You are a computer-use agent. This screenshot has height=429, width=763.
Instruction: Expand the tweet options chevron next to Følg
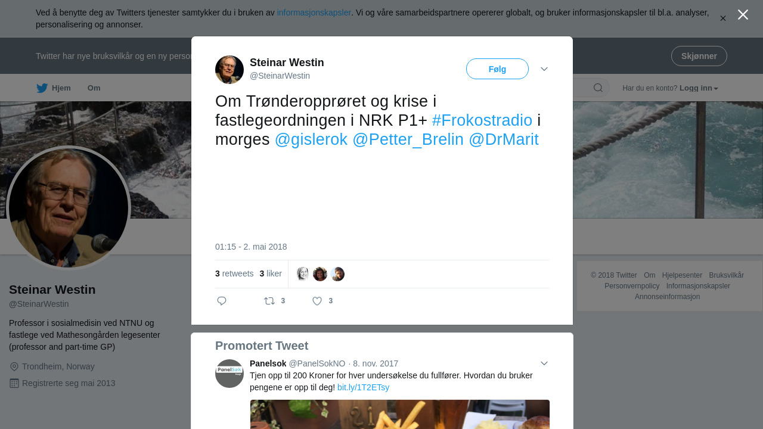point(544,69)
